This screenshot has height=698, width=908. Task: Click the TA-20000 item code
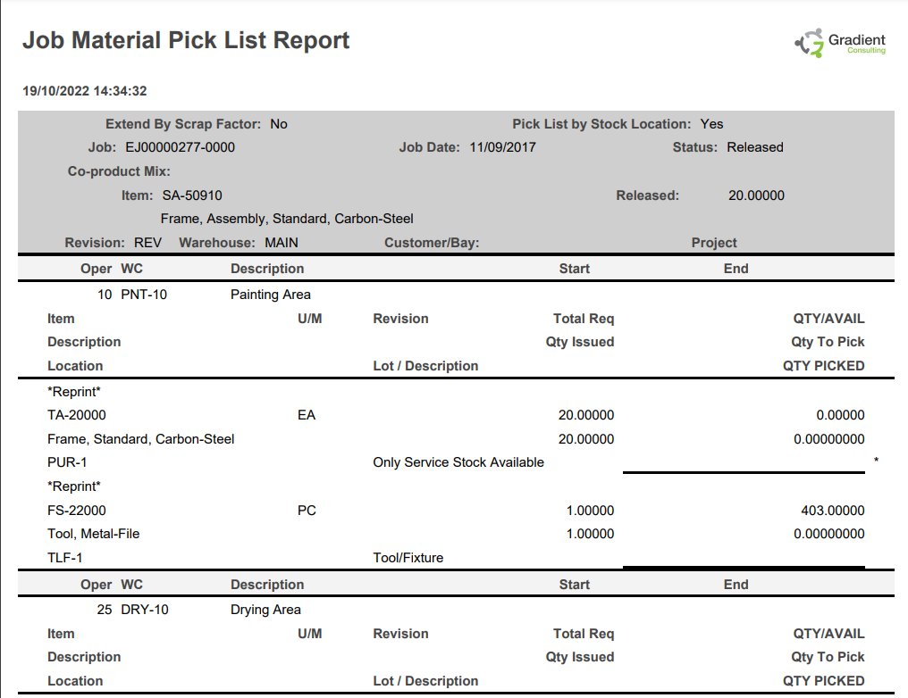point(77,415)
